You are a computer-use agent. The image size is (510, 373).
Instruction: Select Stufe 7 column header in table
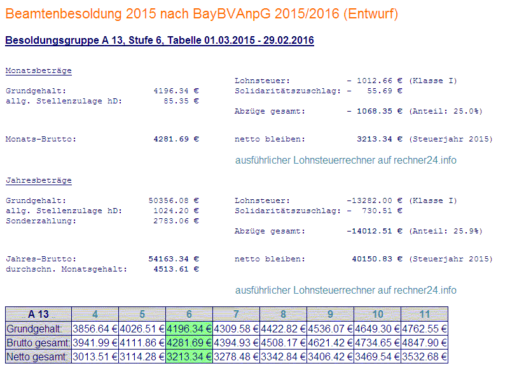236,314
